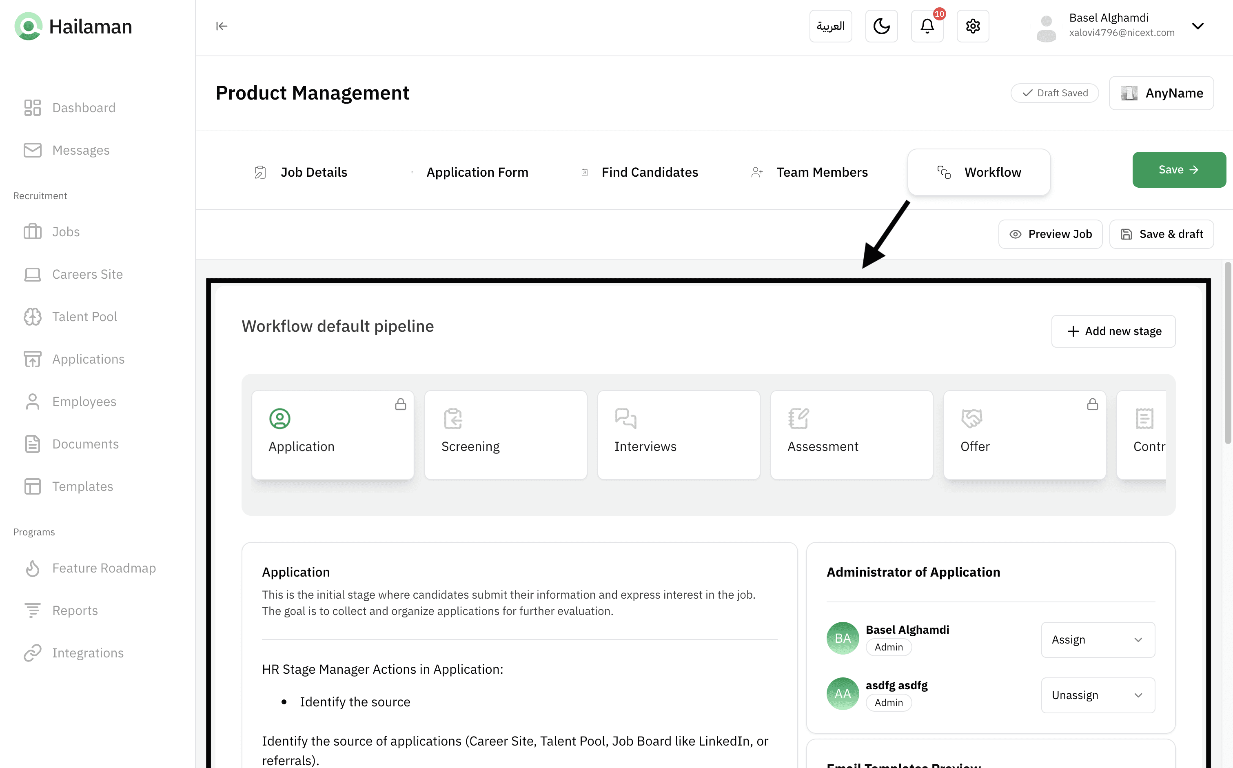Screen dimensions: 1233x768
Task: Expand the user account menu chevron
Action: [x=1198, y=26]
